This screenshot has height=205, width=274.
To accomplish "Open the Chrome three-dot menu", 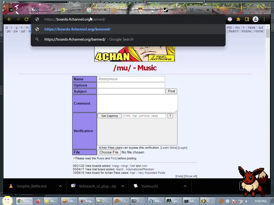I will click(x=264, y=19).
